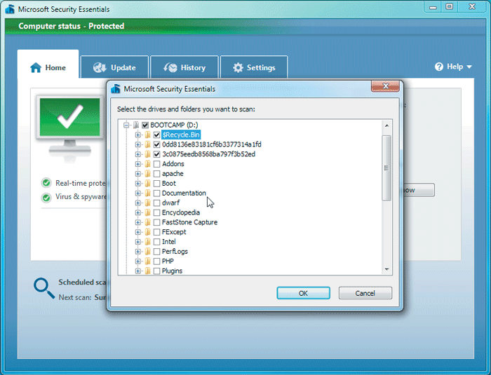Click the scroll up arrow of folder tree
This screenshot has width=491, height=375.
point(386,125)
